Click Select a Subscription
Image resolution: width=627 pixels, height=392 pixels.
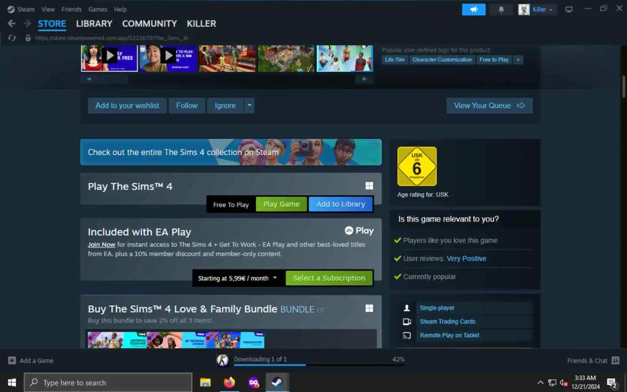[329, 278]
